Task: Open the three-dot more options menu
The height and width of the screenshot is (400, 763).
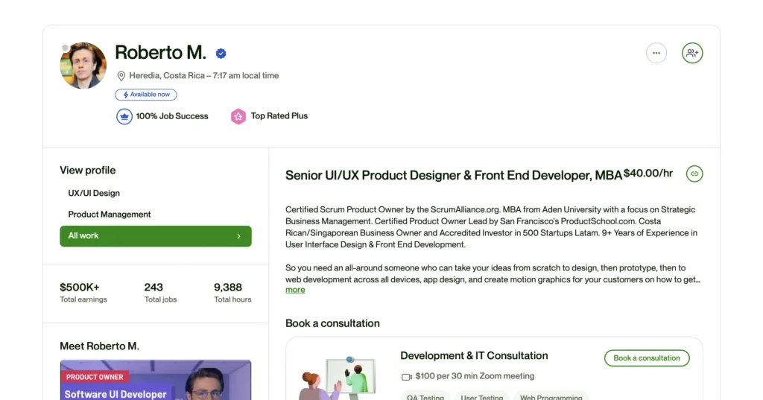Action: [x=656, y=53]
